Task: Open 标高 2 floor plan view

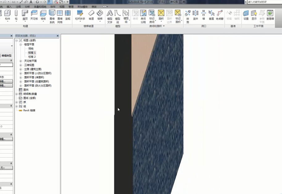Action: [x=32, y=57]
